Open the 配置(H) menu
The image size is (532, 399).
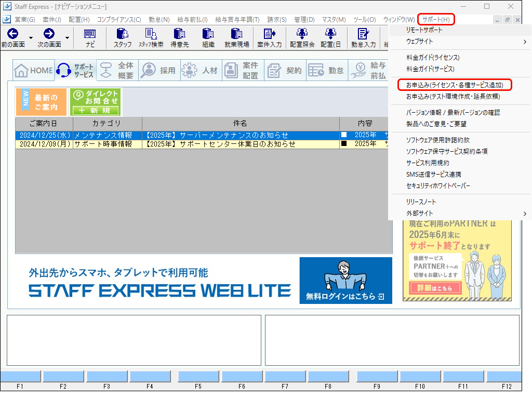click(x=79, y=19)
